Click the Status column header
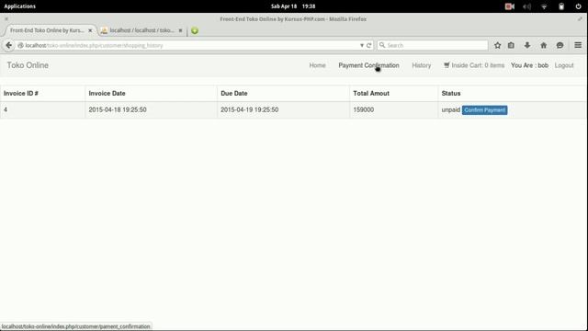The image size is (588, 331). pyautogui.click(x=451, y=94)
